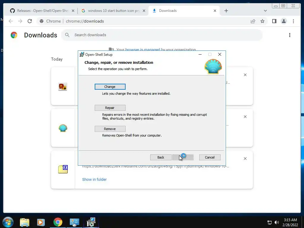Click the Search downloads field

click(162, 35)
